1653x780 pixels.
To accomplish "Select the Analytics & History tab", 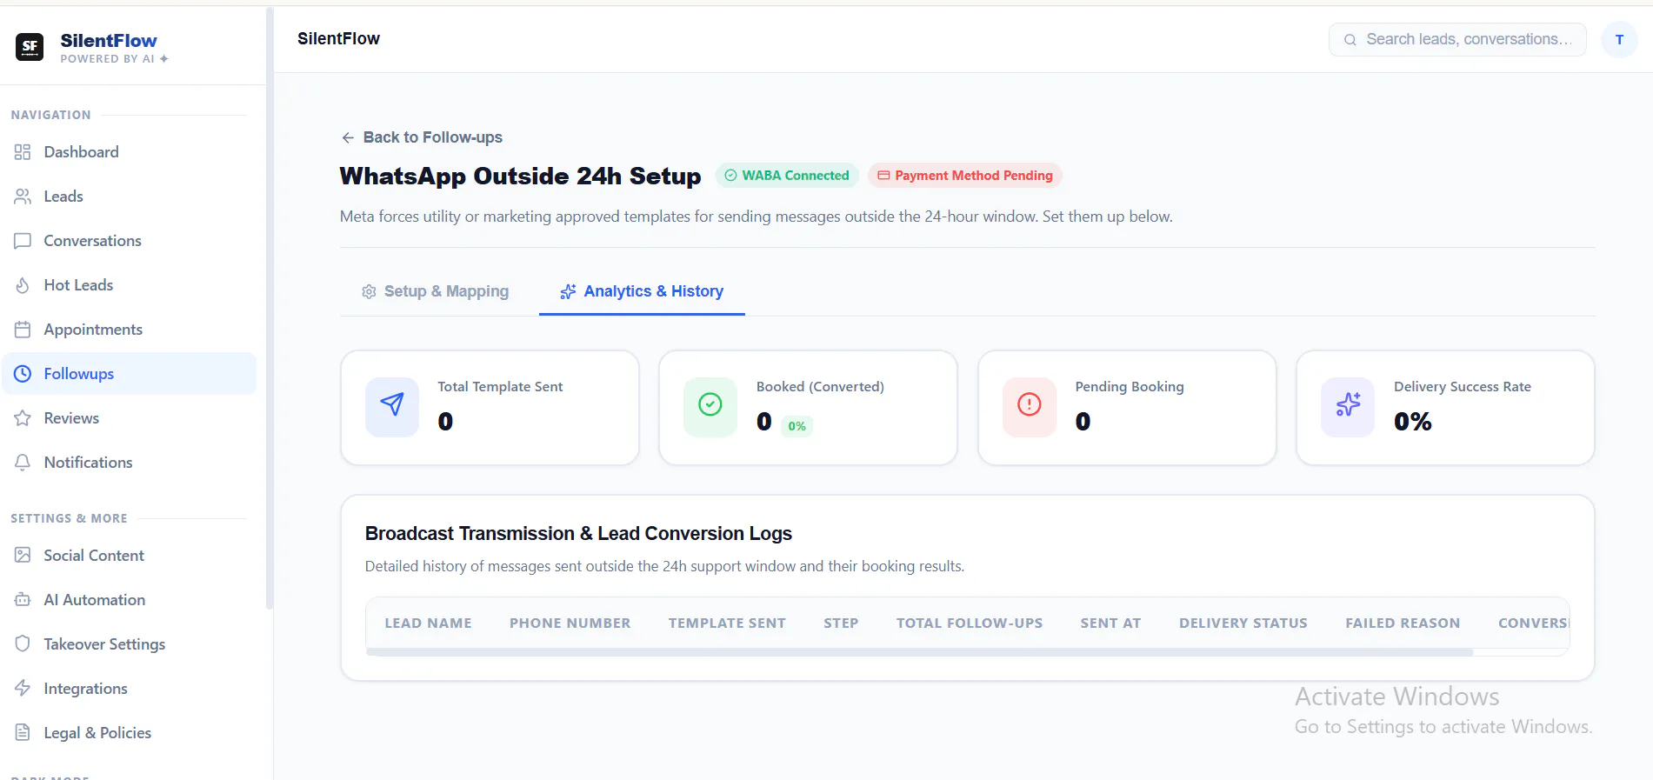I will (x=642, y=291).
